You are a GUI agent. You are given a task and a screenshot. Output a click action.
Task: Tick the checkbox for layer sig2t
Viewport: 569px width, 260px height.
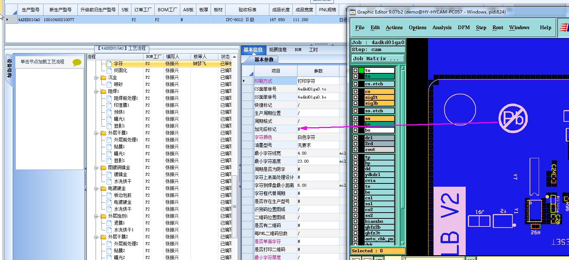(355, 97)
